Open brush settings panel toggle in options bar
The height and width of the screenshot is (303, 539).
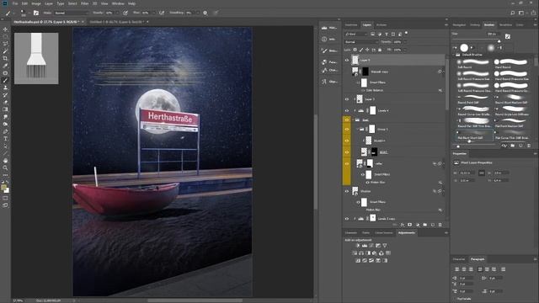[x=36, y=13]
